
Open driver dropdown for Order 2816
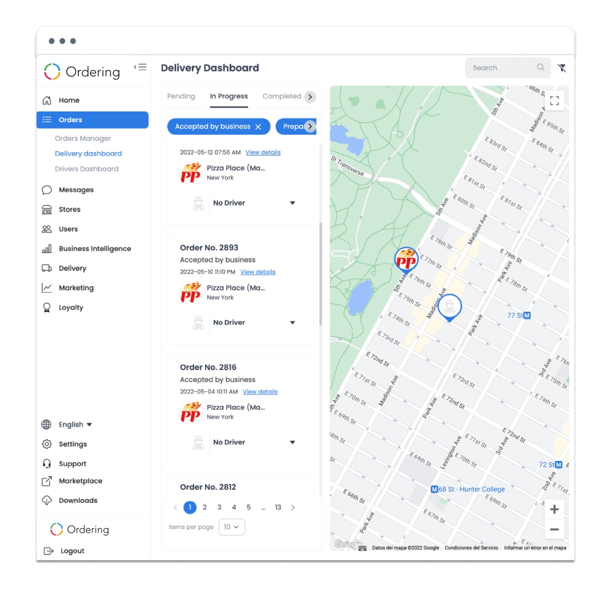(293, 442)
